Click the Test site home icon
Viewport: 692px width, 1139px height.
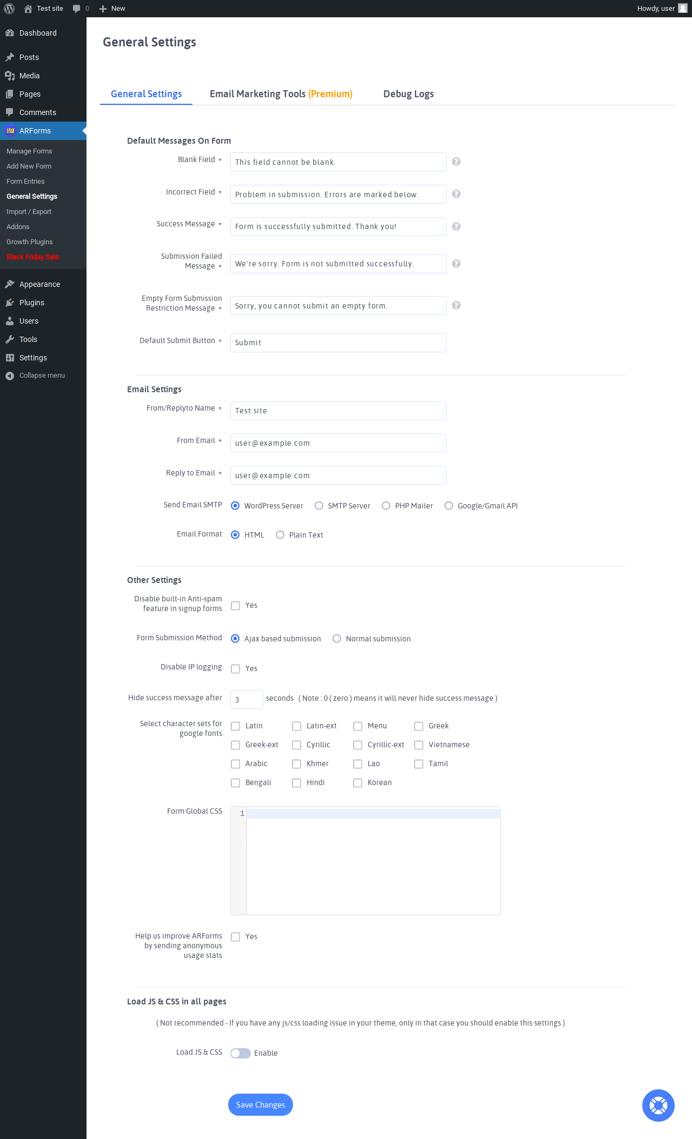[x=28, y=9]
